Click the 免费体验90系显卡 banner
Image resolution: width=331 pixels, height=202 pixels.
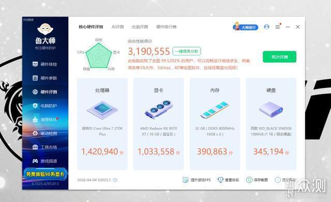[45, 174]
